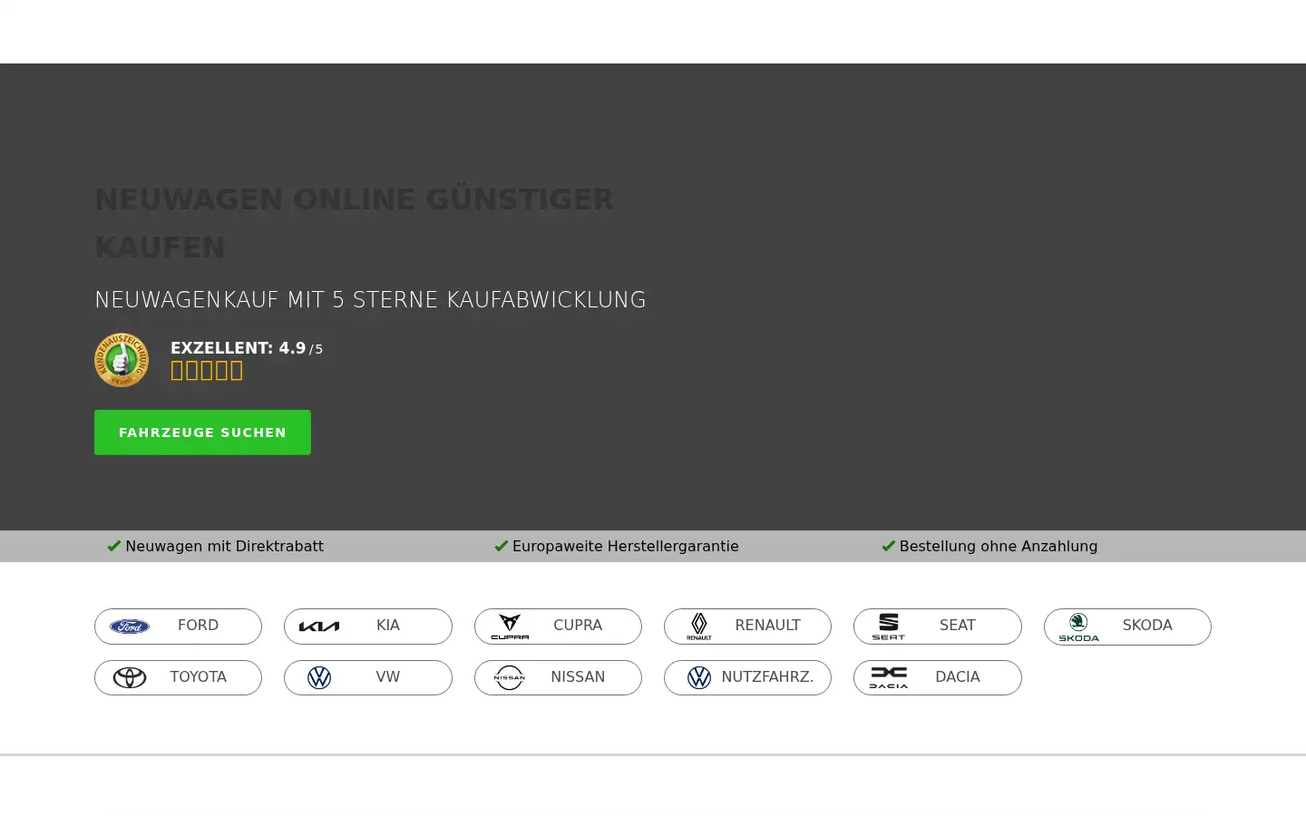Viewport: 1306px width, 816px height.
Task: Choose the CUPRA brand label
Action: point(578,626)
